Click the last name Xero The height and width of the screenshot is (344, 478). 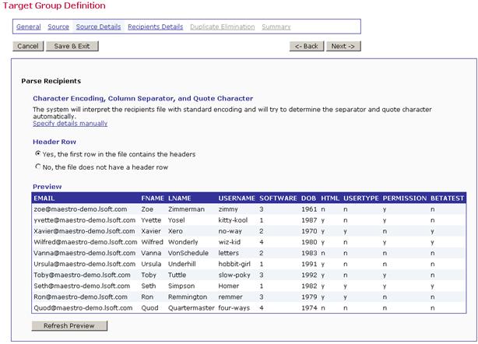(175, 231)
